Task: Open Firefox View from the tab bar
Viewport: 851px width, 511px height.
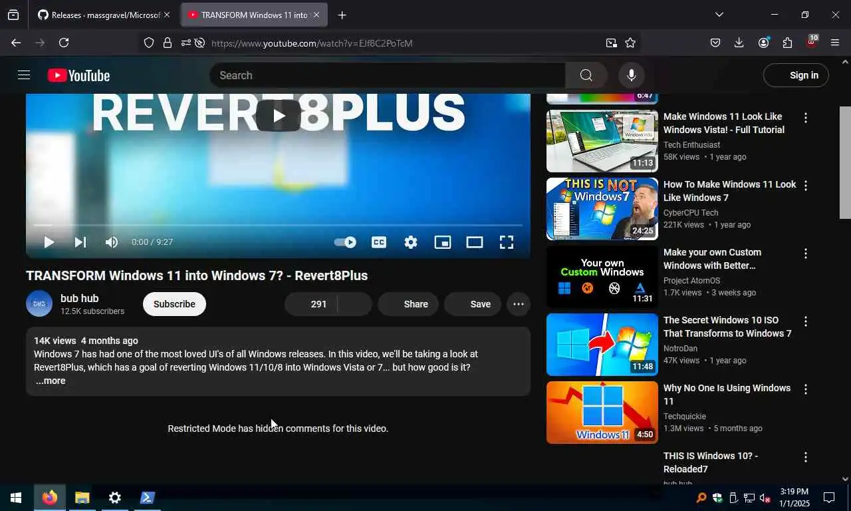Action: coord(13,15)
